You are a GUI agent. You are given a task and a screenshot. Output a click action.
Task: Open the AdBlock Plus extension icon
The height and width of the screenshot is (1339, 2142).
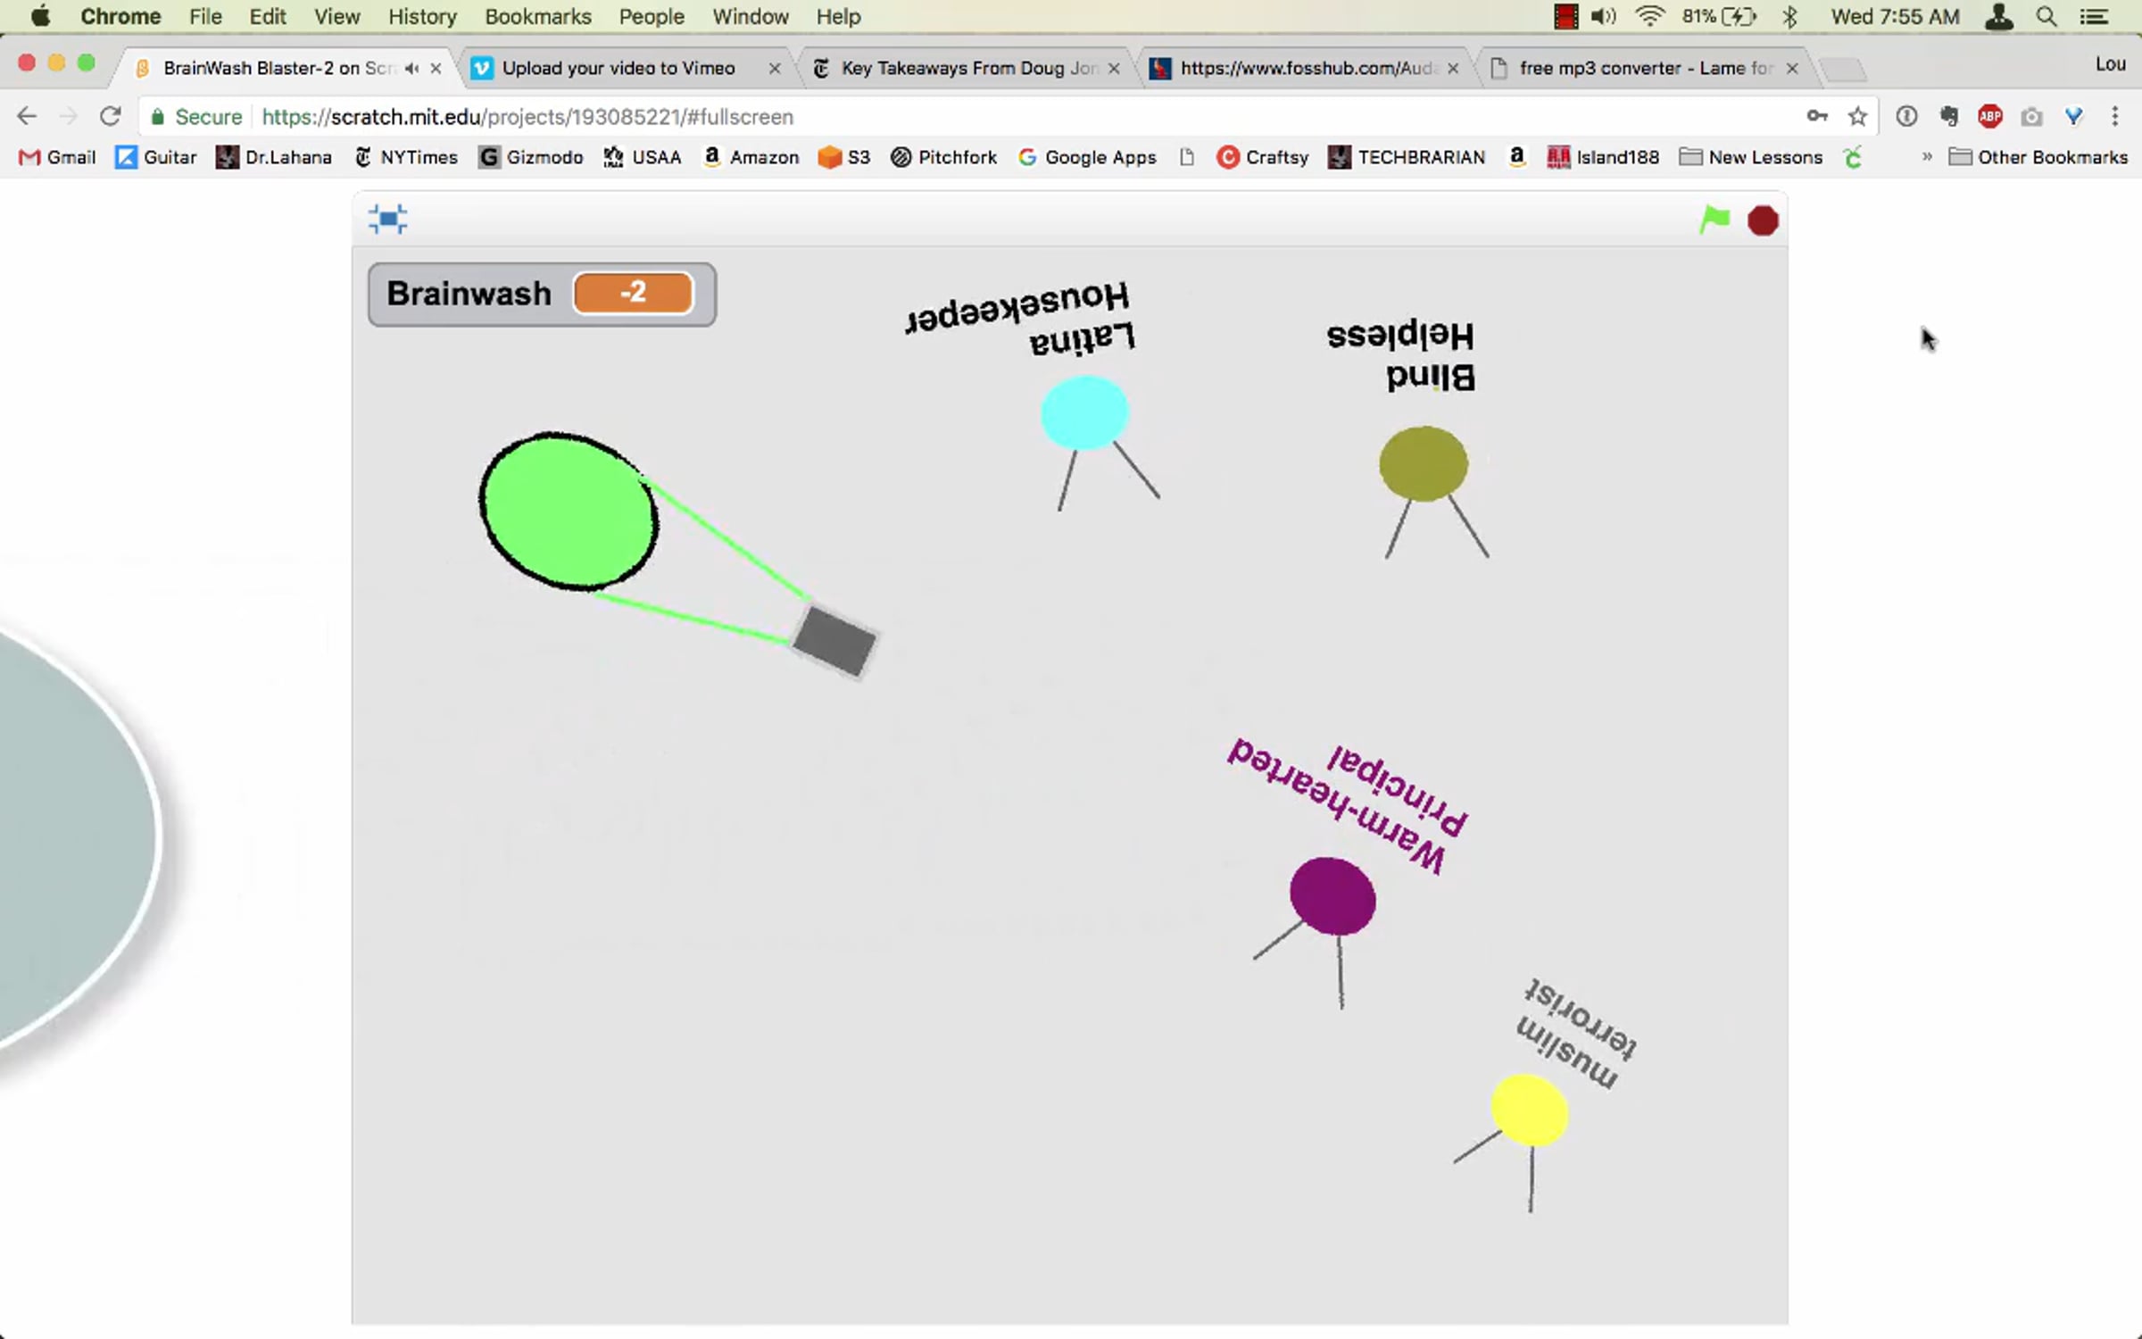(1989, 117)
